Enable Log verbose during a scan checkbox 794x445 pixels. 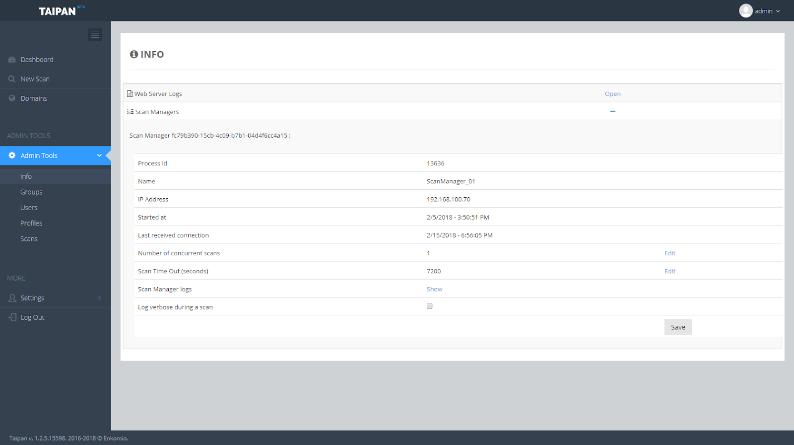pos(430,306)
